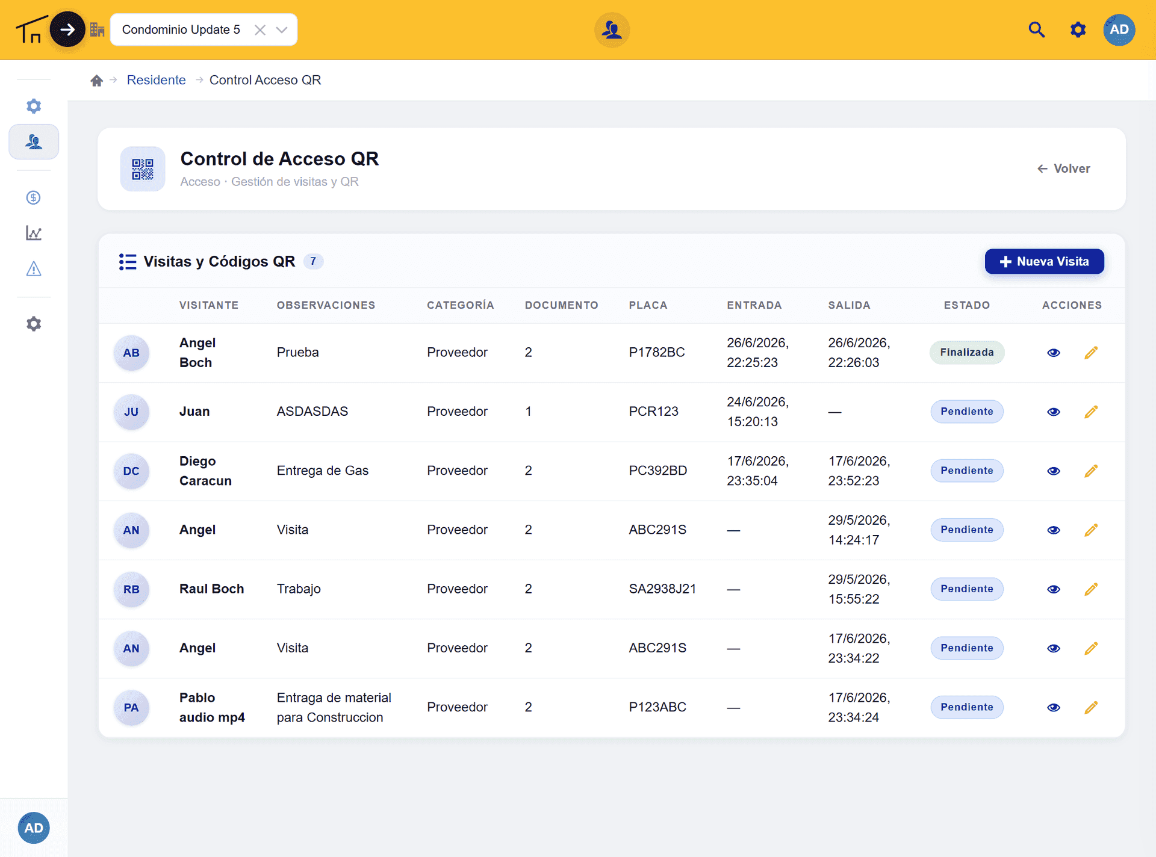Click the ASDASDAS observation cell
This screenshot has height=857, width=1156.
(312, 411)
